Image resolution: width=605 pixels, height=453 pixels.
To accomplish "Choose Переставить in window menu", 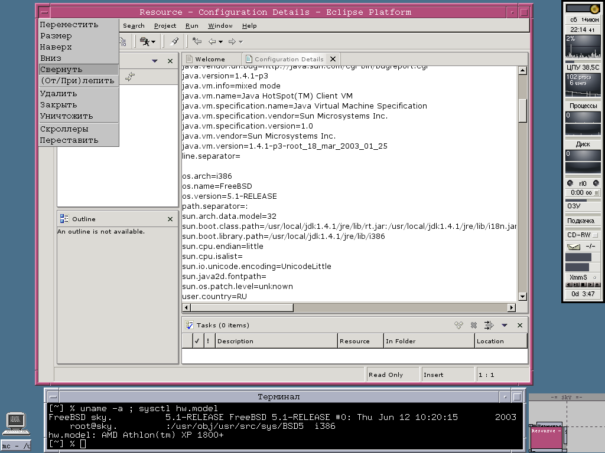I will click(x=79, y=140).
